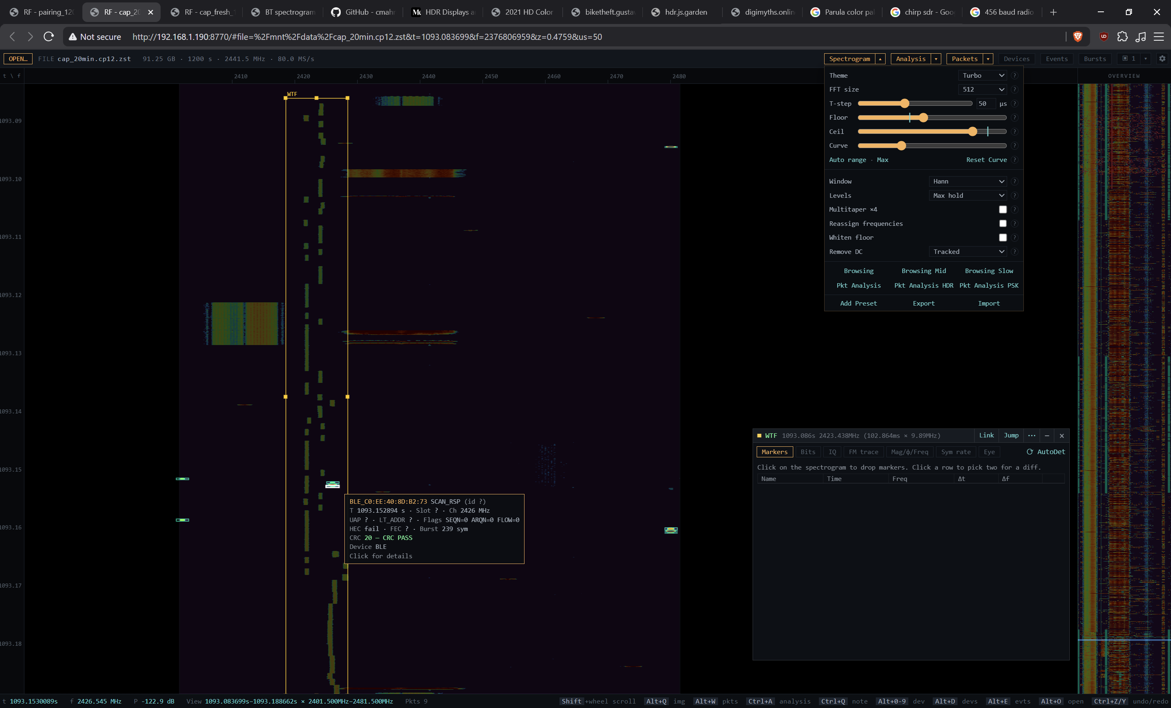Screen dimensions: 1171x708
Task: Switch to the Mag/ϕ/Freq tab
Action: (910, 452)
